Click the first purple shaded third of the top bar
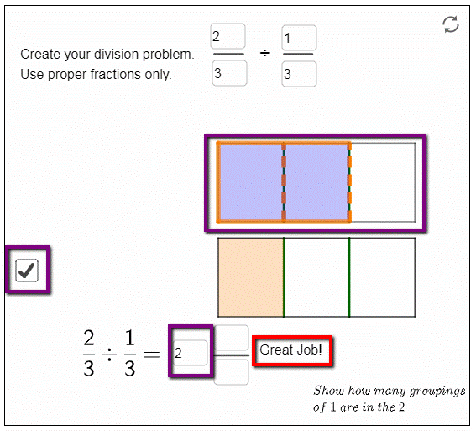The height and width of the screenshot is (431, 476). coord(251,182)
